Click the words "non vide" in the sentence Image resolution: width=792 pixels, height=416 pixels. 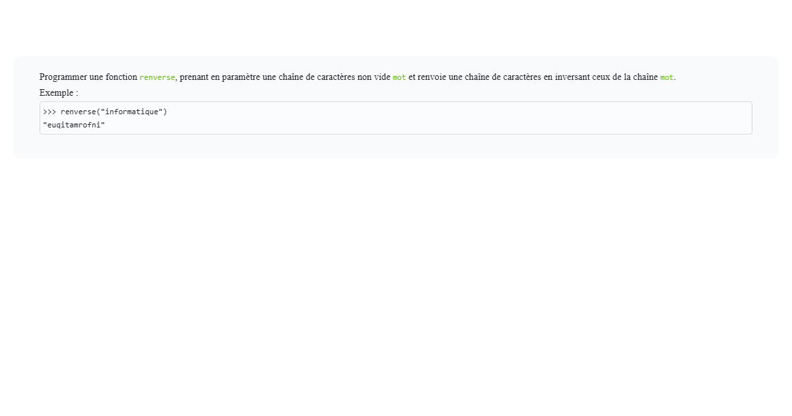coord(374,77)
